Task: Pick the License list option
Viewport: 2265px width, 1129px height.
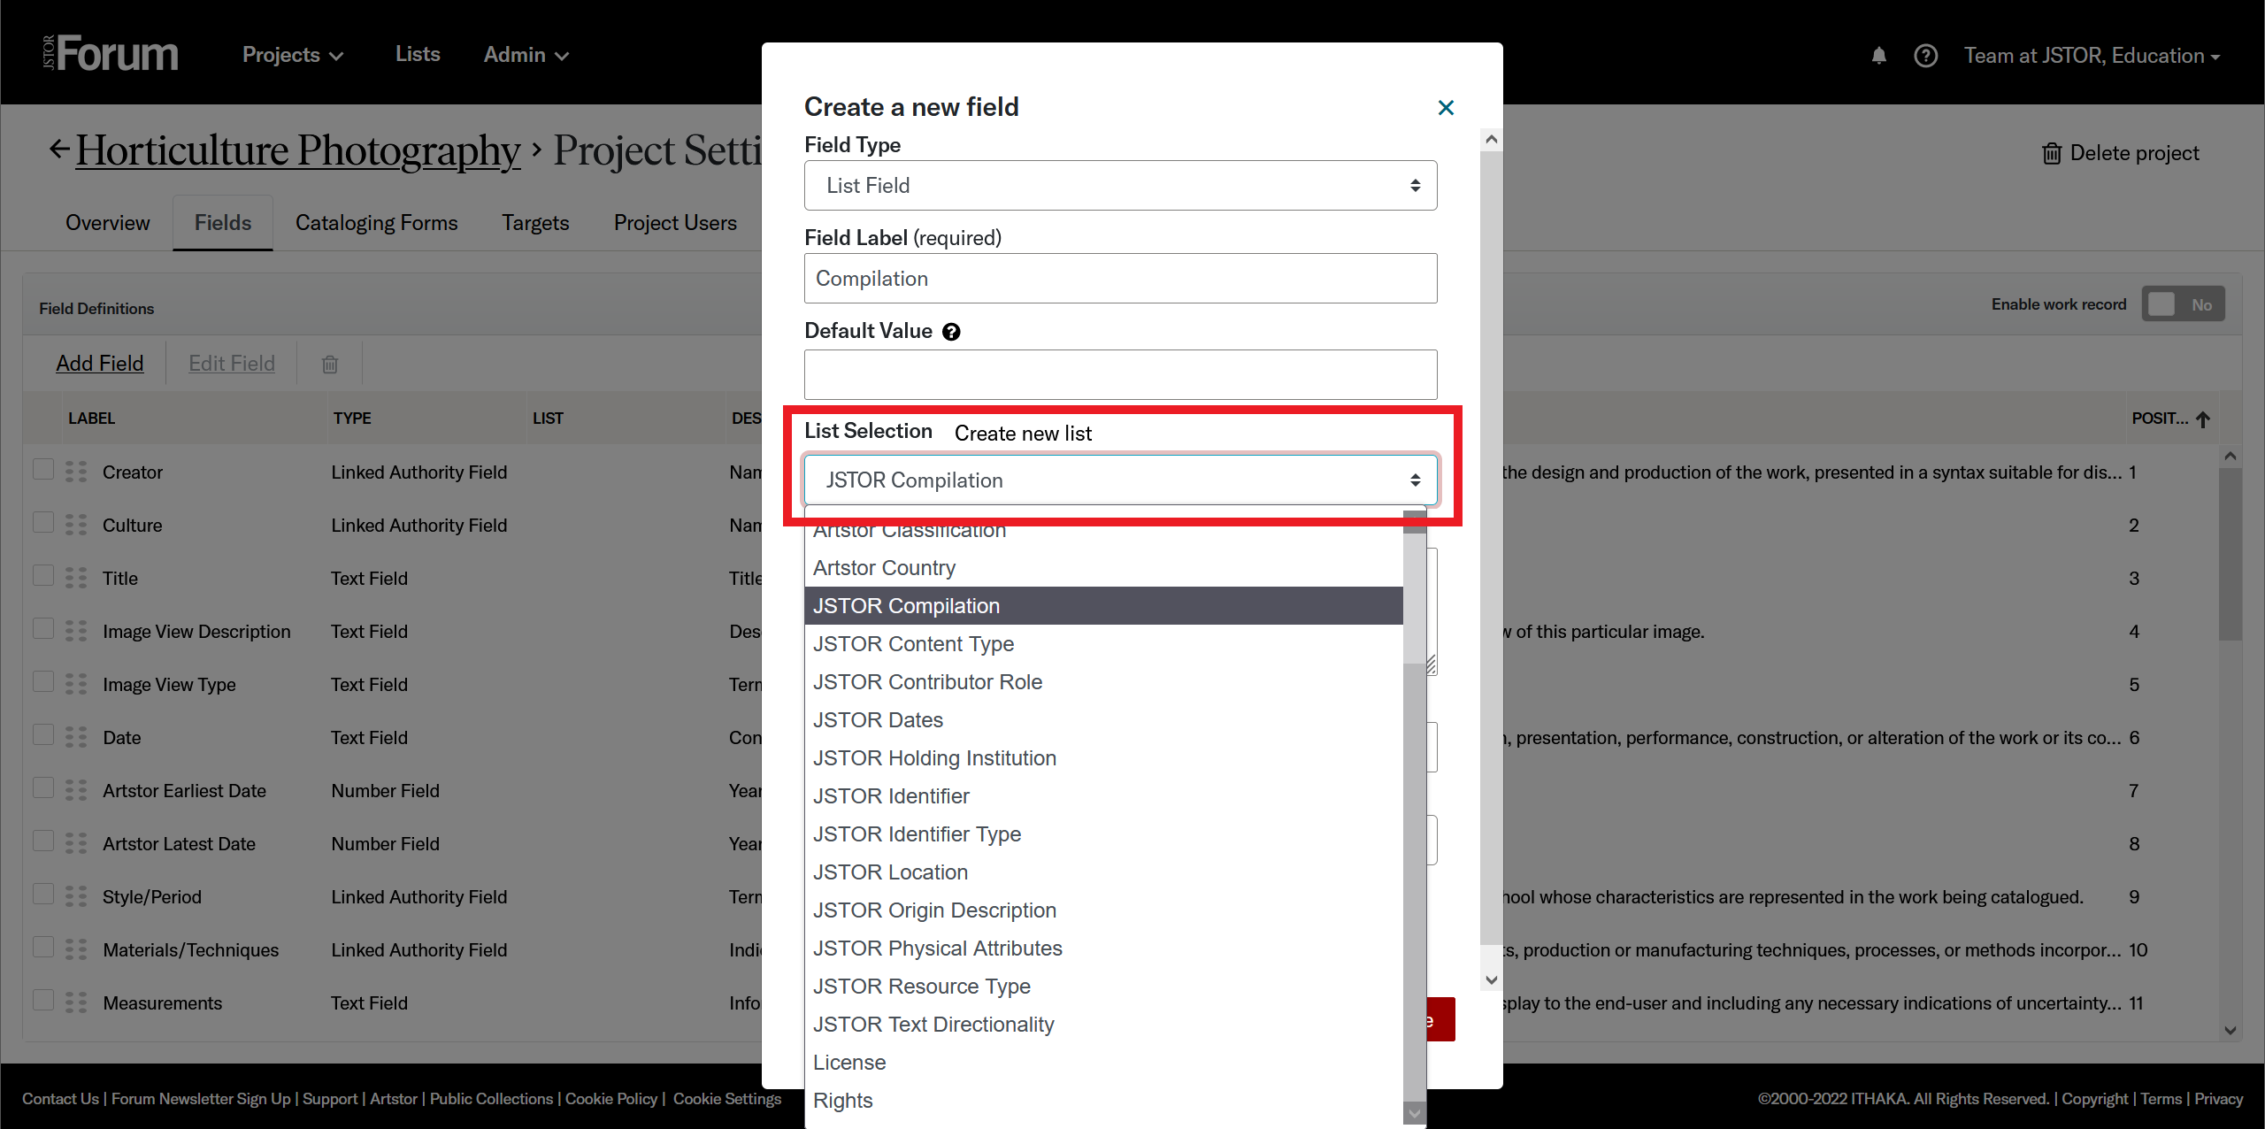Action: pos(1103,1063)
